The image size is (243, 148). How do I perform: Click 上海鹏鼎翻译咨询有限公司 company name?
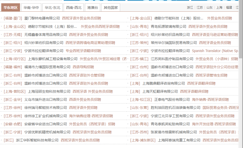pos(164,83)
